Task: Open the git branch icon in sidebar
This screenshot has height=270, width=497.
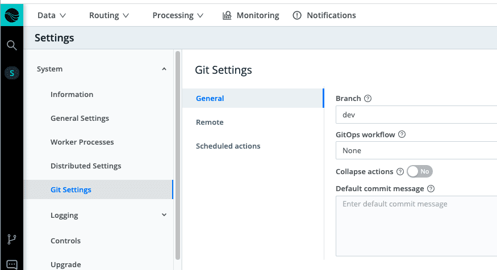Action: pos(11,239)
